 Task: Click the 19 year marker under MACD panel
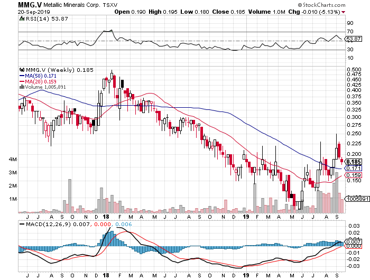246,276
